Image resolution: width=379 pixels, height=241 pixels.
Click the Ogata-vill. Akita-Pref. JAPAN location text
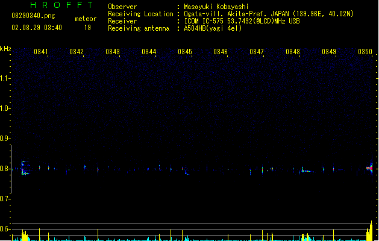click(x=269, y=14)
